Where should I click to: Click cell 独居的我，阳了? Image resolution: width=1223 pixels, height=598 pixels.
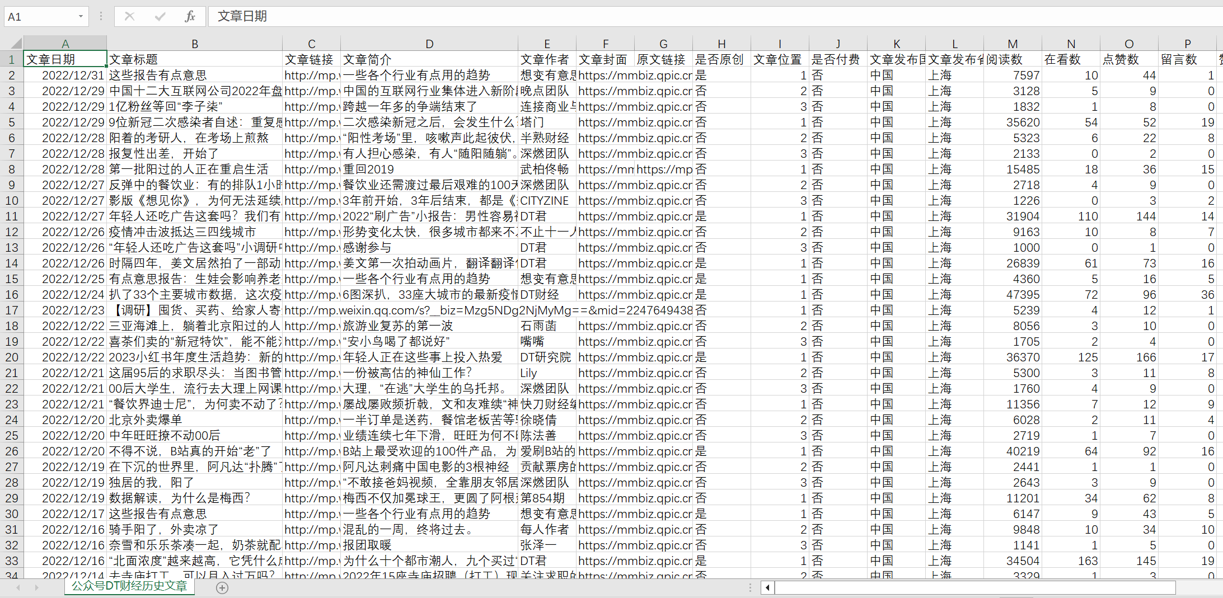(x=194, y=482)
